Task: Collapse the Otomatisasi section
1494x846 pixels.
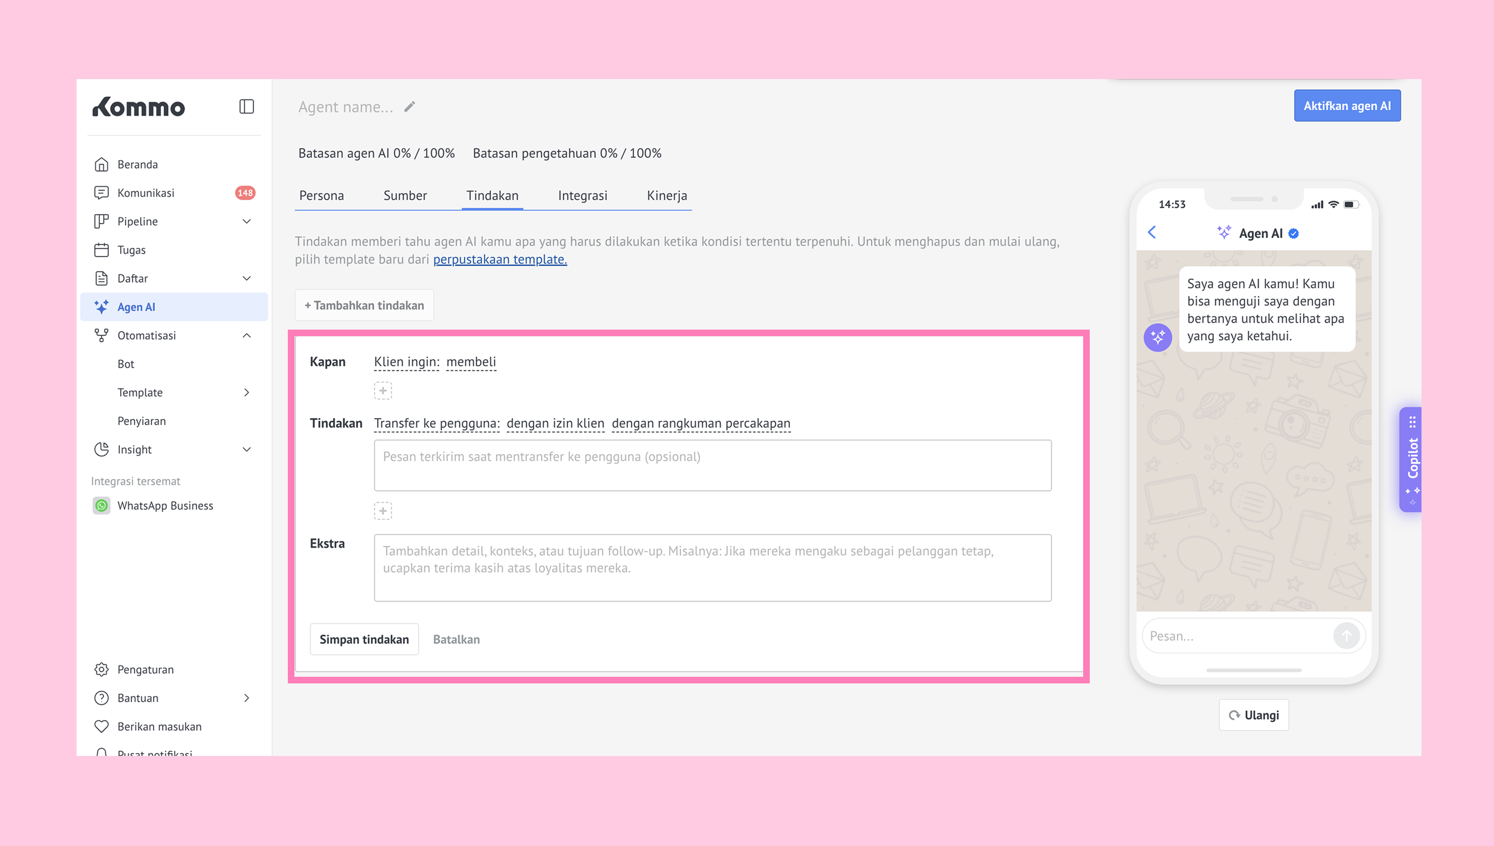Action: coord(246,335)
